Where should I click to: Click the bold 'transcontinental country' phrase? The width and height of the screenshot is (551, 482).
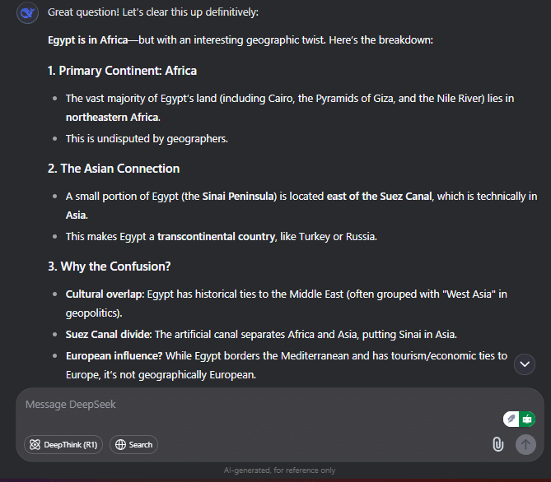pos(216,237)
